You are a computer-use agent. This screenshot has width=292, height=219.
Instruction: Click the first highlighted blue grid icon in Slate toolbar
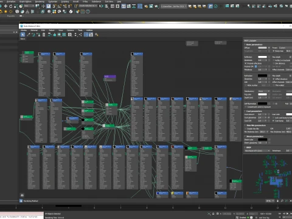86,35
